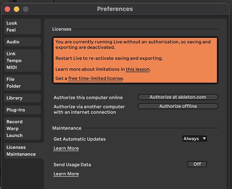
Task: Select the Licenses Maintenance tab
Action: click(22, 151)
